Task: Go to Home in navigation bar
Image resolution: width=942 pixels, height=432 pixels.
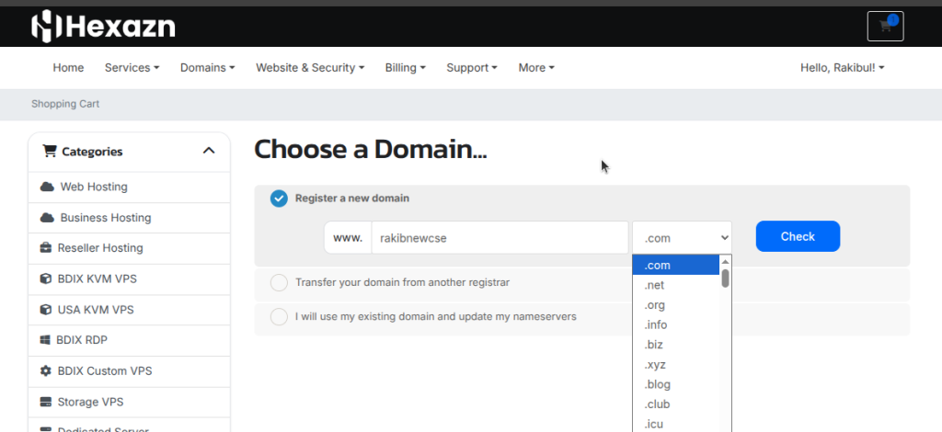Action: pyautogui.click(x=68, y=68)
